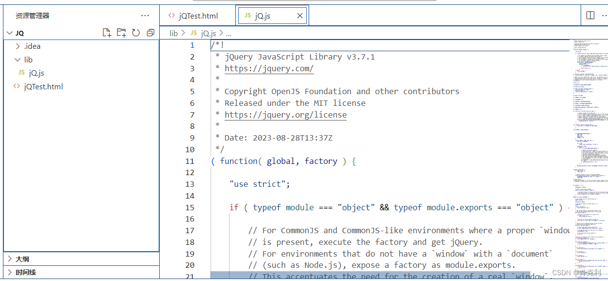This screenshot has height=281, width=608.
Task: Close the jQ.js editor tab
Action: (299, 15)
